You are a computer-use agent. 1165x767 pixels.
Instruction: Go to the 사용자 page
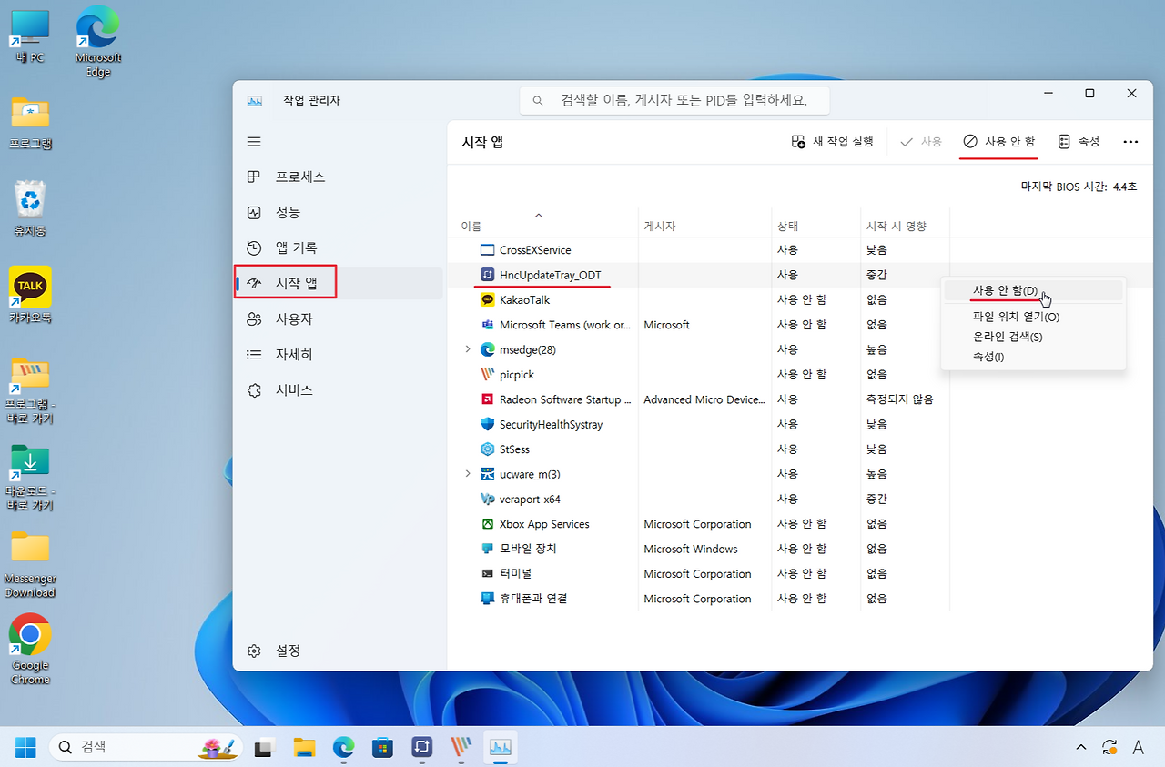(339, 318)
